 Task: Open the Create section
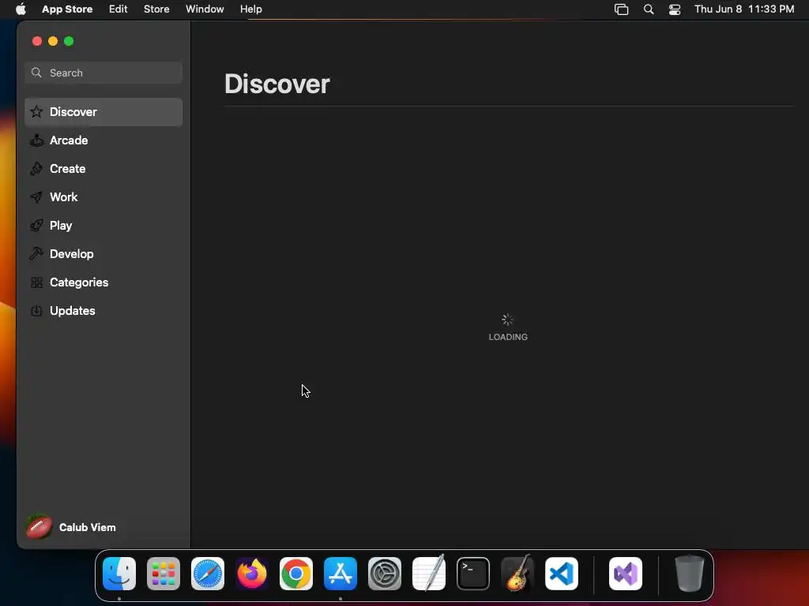[103, 169]
